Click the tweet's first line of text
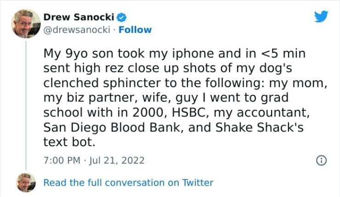The width and height of the screenshot is (340, 197). click(x=175, y=53)
